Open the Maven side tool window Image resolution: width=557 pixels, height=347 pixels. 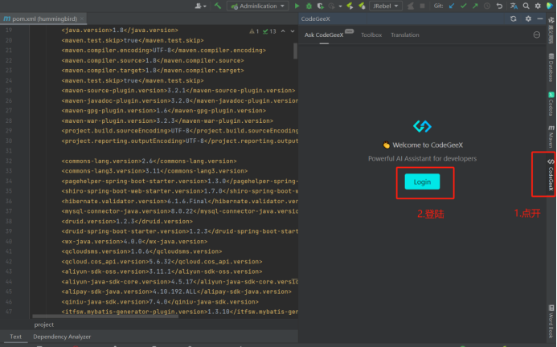click(551, 137)
